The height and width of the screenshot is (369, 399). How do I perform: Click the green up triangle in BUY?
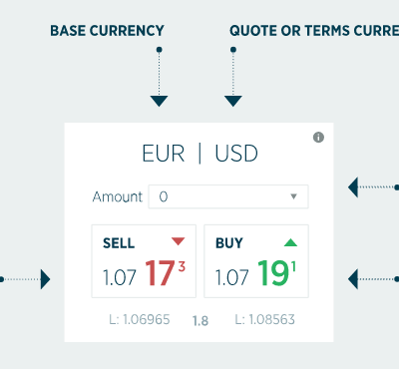pyautogui.click(x=290, y=242)
